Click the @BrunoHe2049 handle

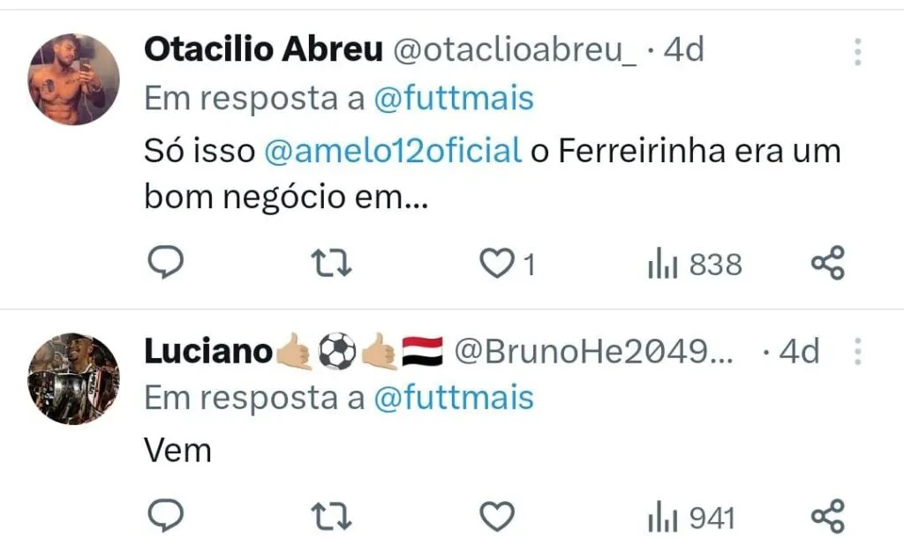593,352
